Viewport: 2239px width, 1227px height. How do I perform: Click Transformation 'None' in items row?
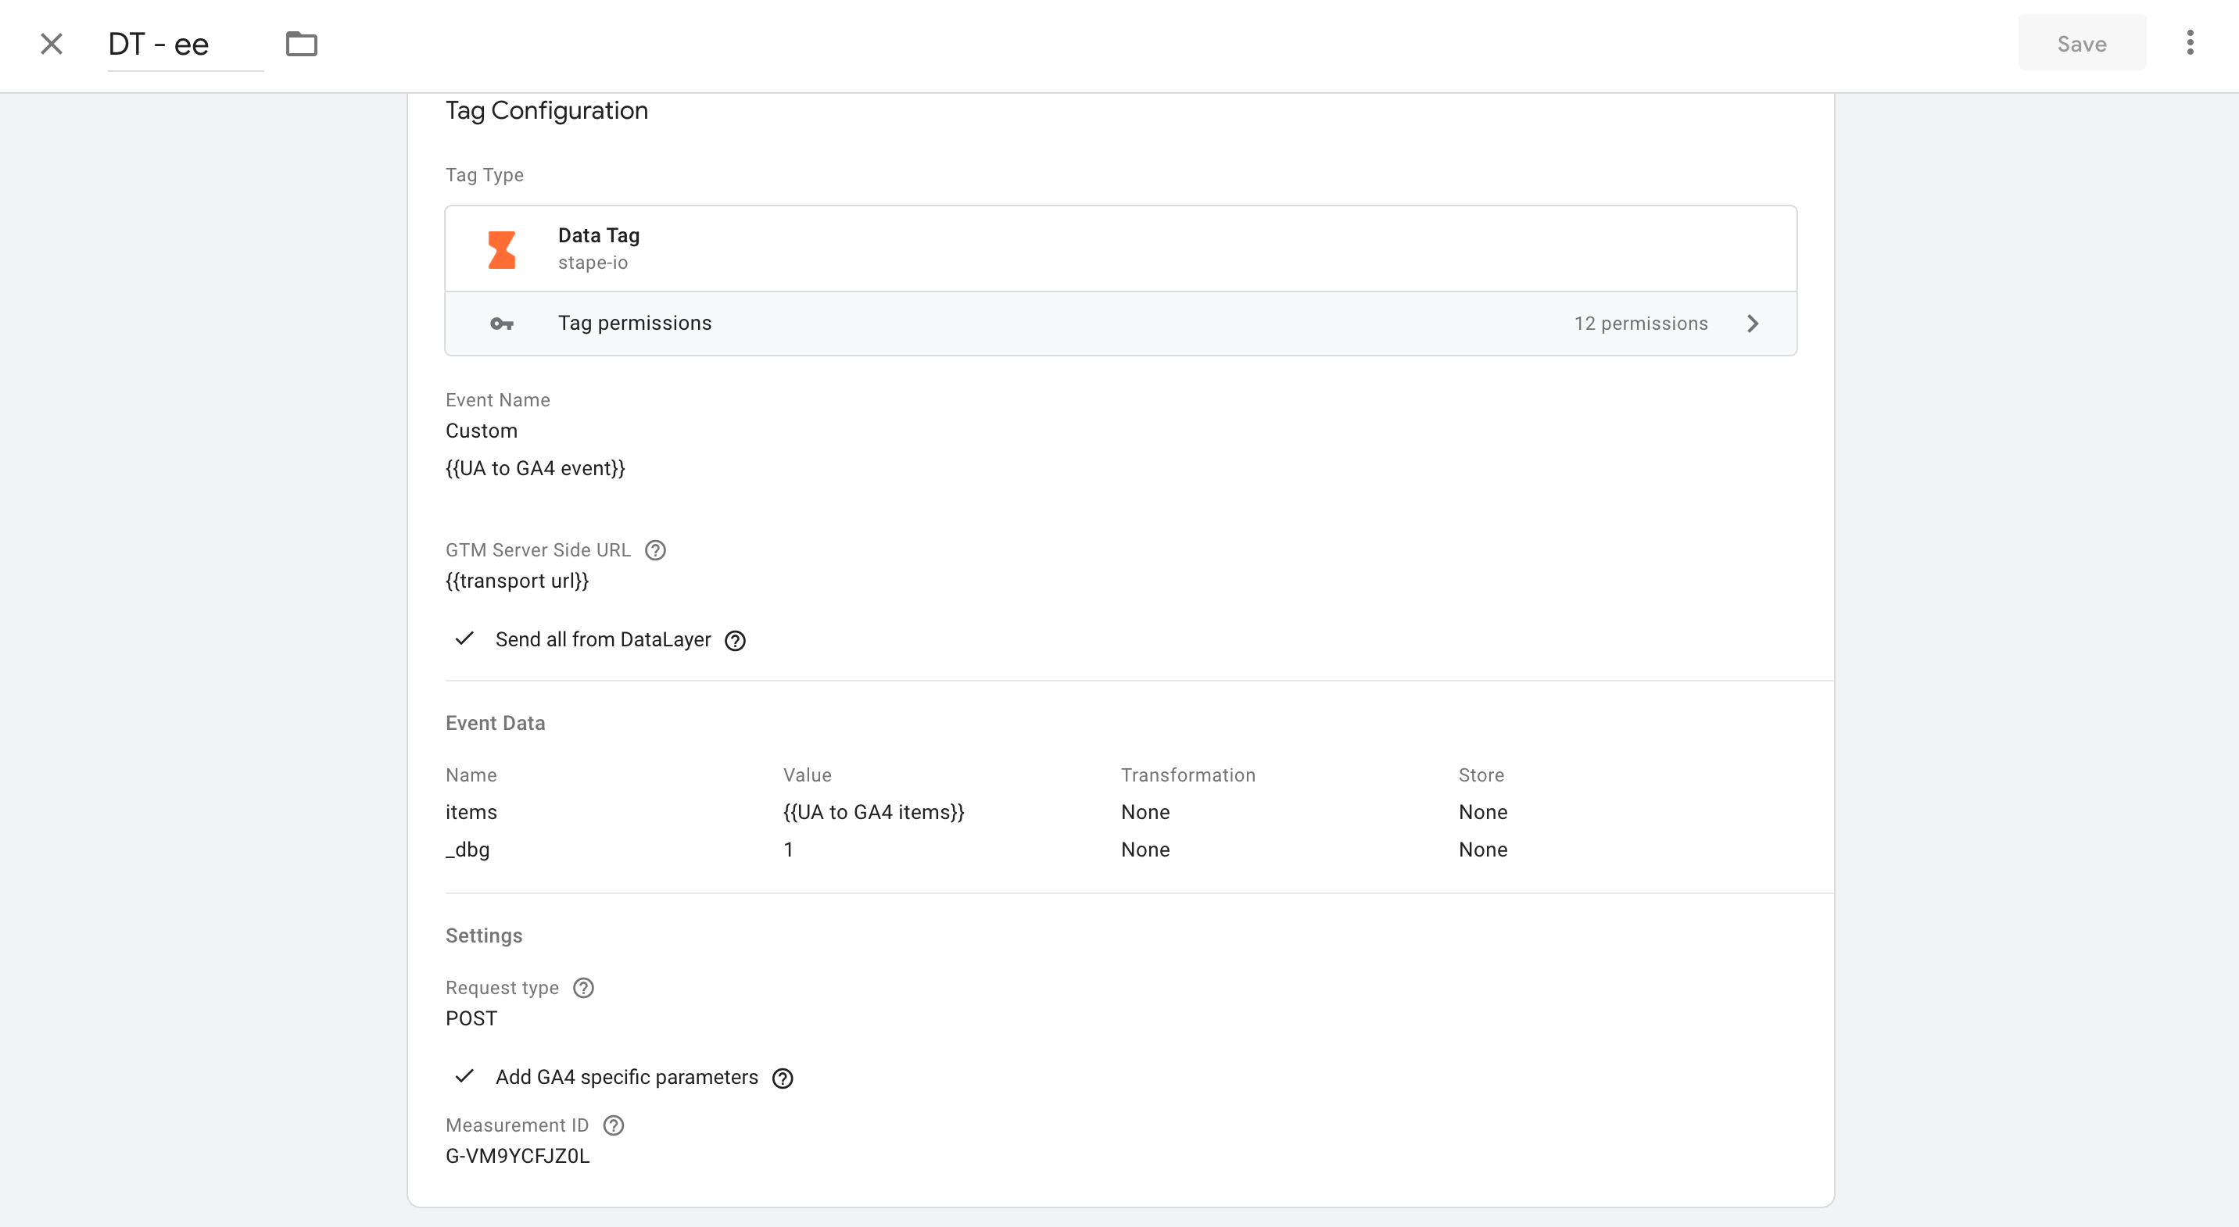click(1145, 813)
